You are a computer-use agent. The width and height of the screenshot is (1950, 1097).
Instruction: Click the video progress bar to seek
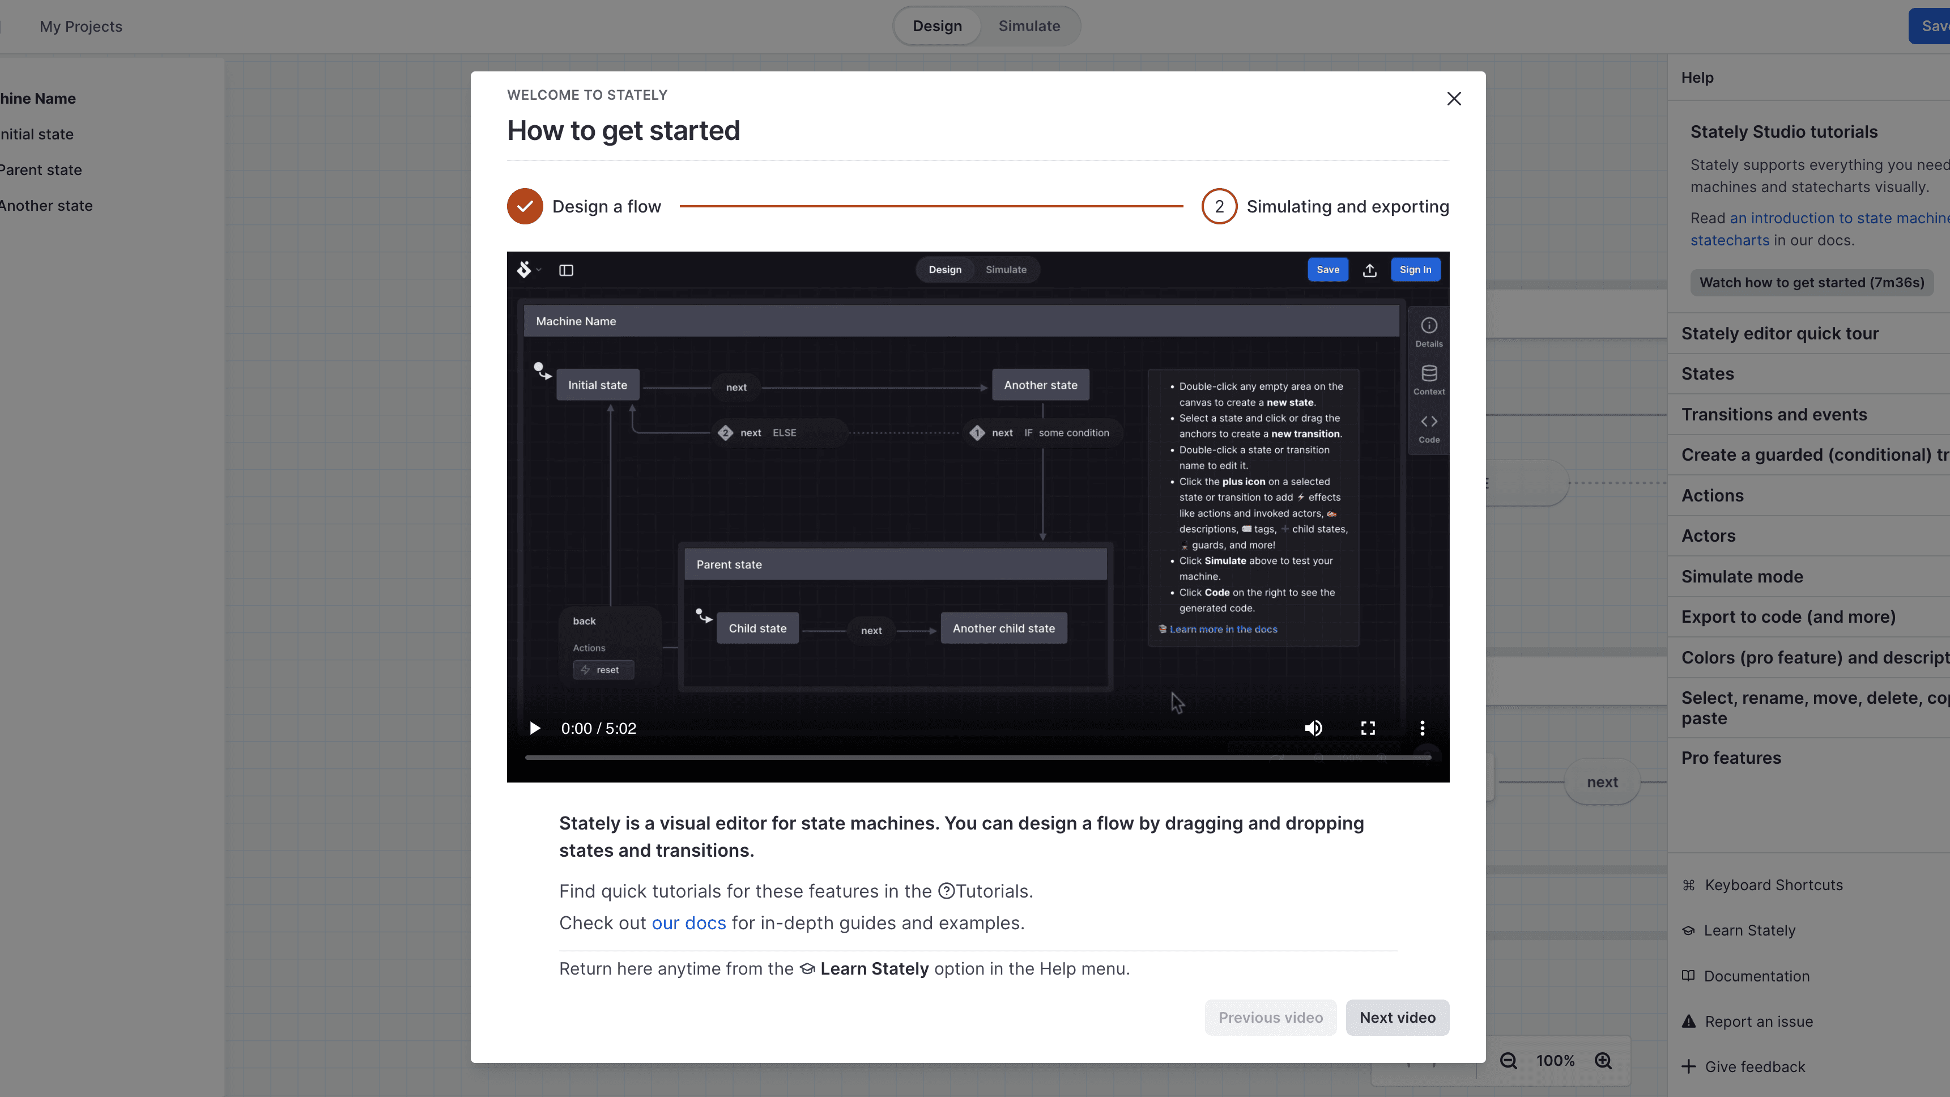click(x=977, y=758)
